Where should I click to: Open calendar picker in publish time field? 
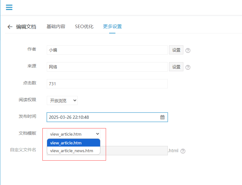point(162,117)
